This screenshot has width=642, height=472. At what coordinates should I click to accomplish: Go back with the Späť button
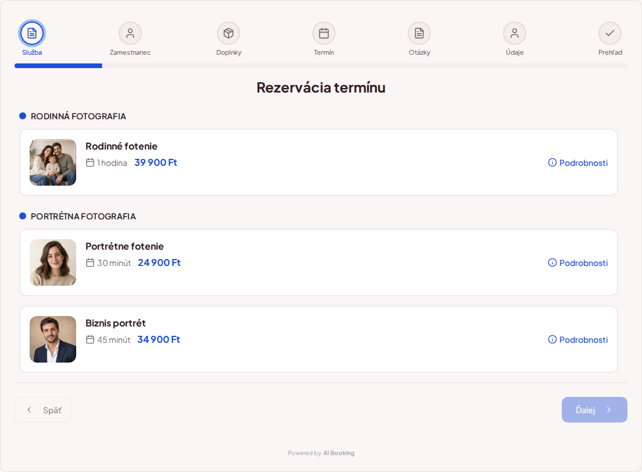(43, 410)
